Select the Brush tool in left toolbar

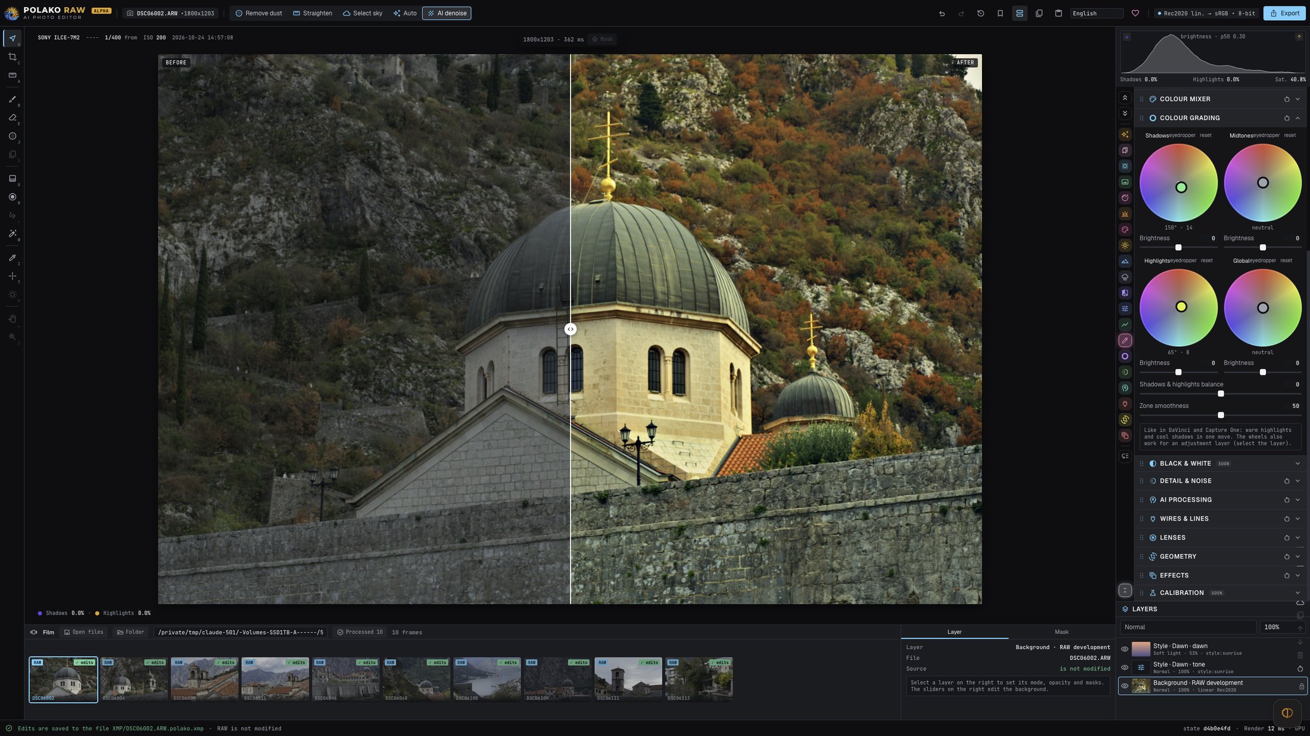coord(12,99)
